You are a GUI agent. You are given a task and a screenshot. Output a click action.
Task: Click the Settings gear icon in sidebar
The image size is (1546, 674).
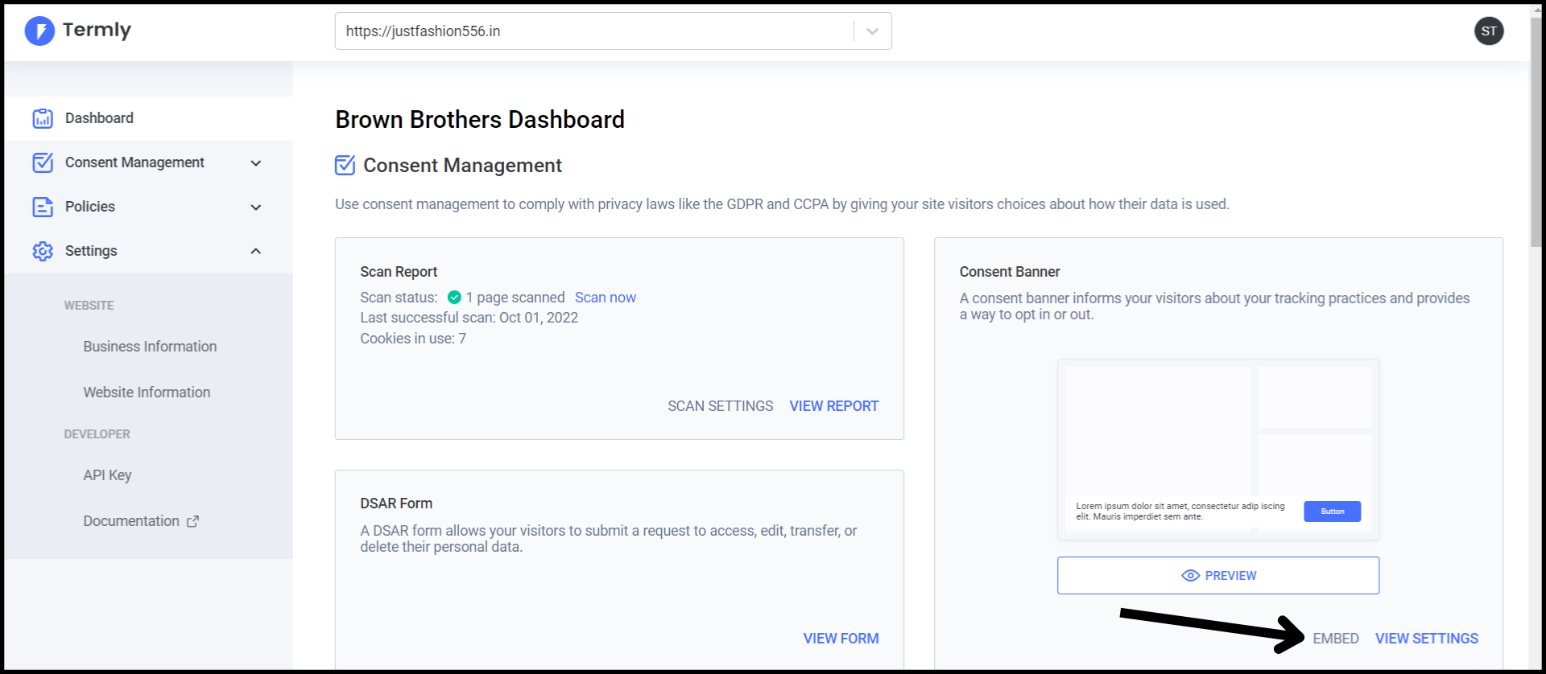pyautogui.click(x=43, y=251)
